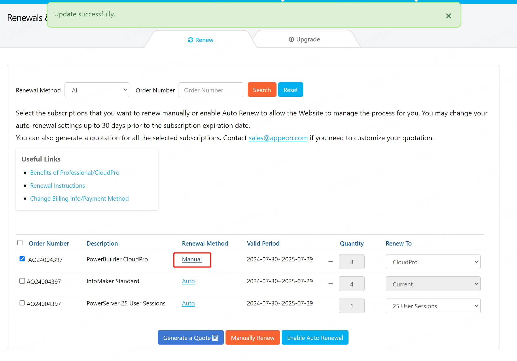Image resolution: width=517 pixels, height=361 pixels.
Task: Check the PowerServer 25 User Sessions checkbox
Action: pyautogui.click(x=22, y=303)
